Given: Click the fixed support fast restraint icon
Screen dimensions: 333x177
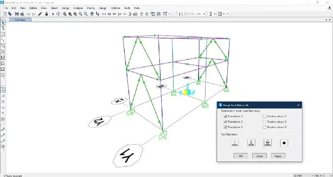Looking at the screenshot, I should (235, 143).
